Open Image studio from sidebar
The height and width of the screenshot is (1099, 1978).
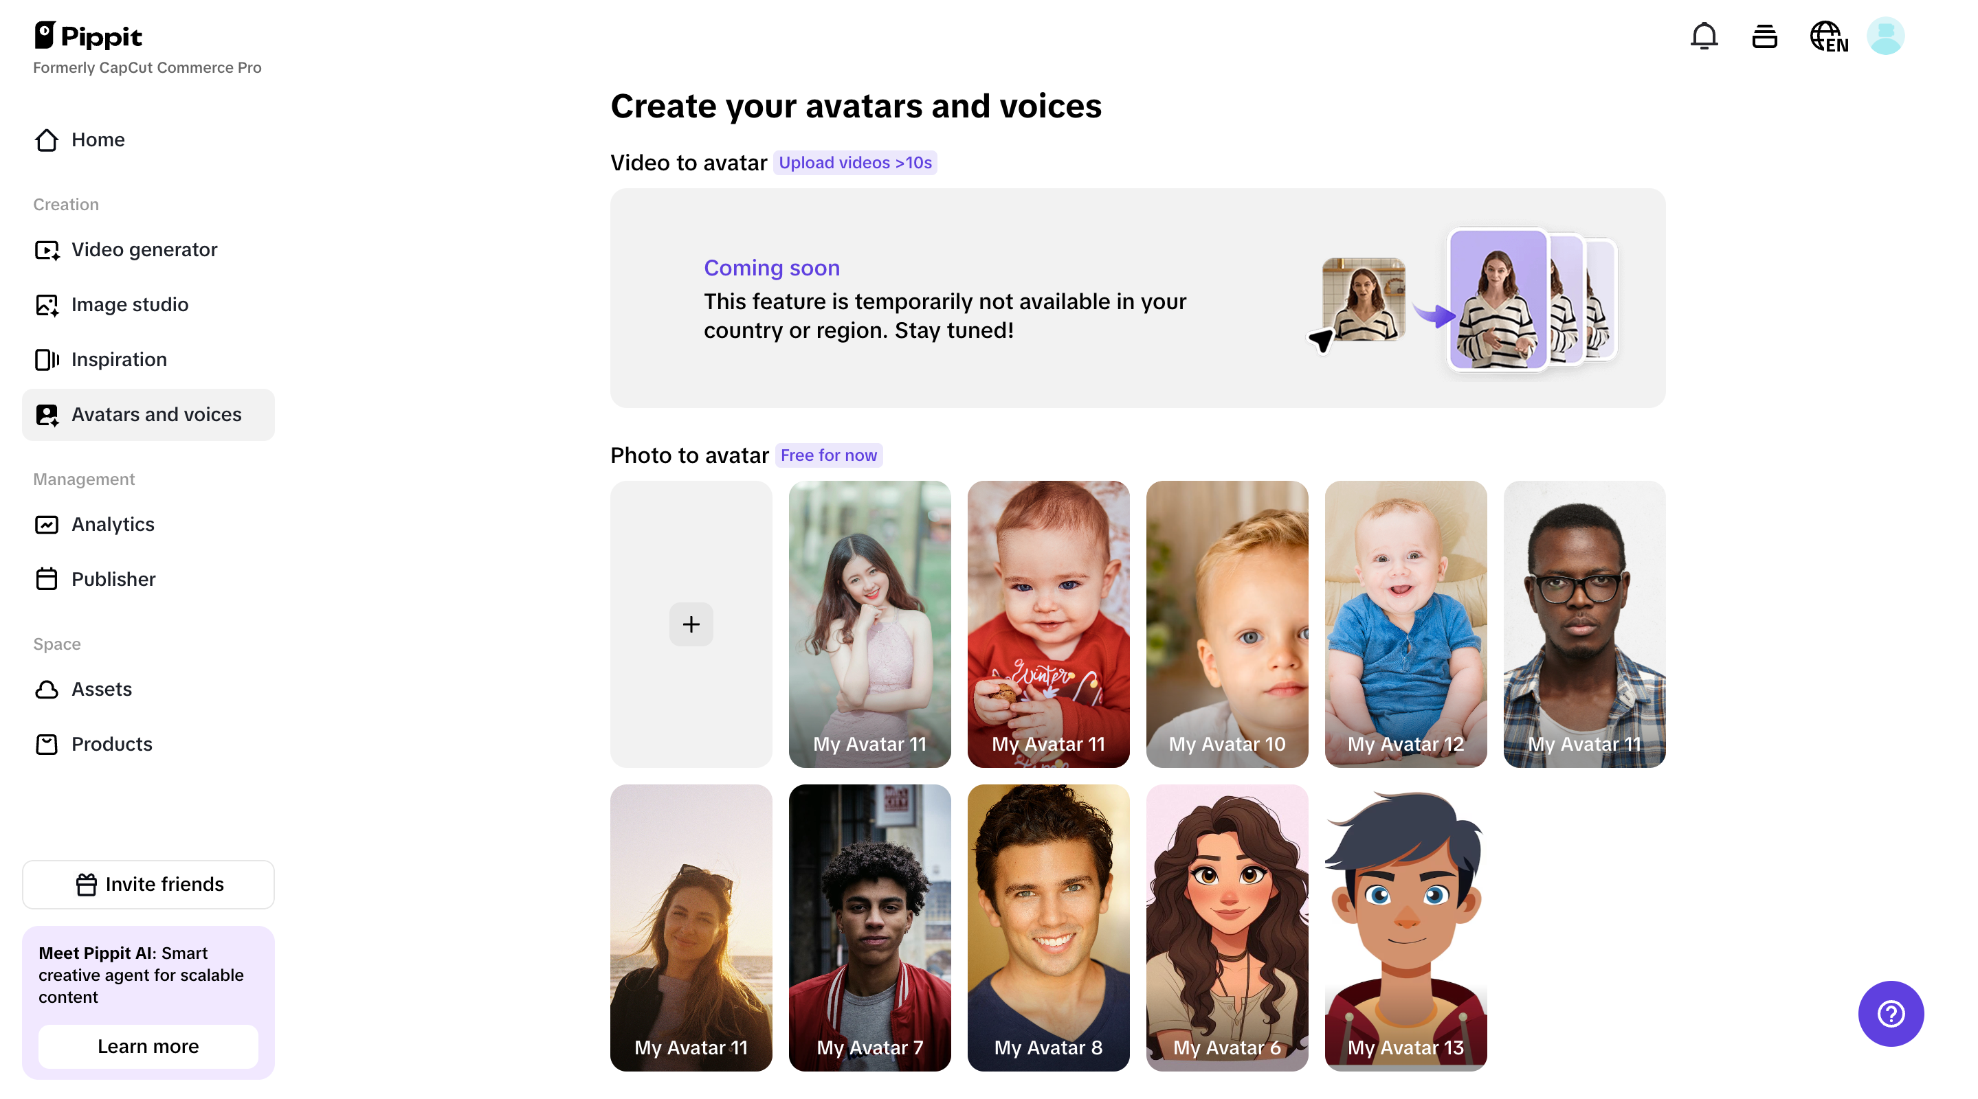tap(129, 305)
